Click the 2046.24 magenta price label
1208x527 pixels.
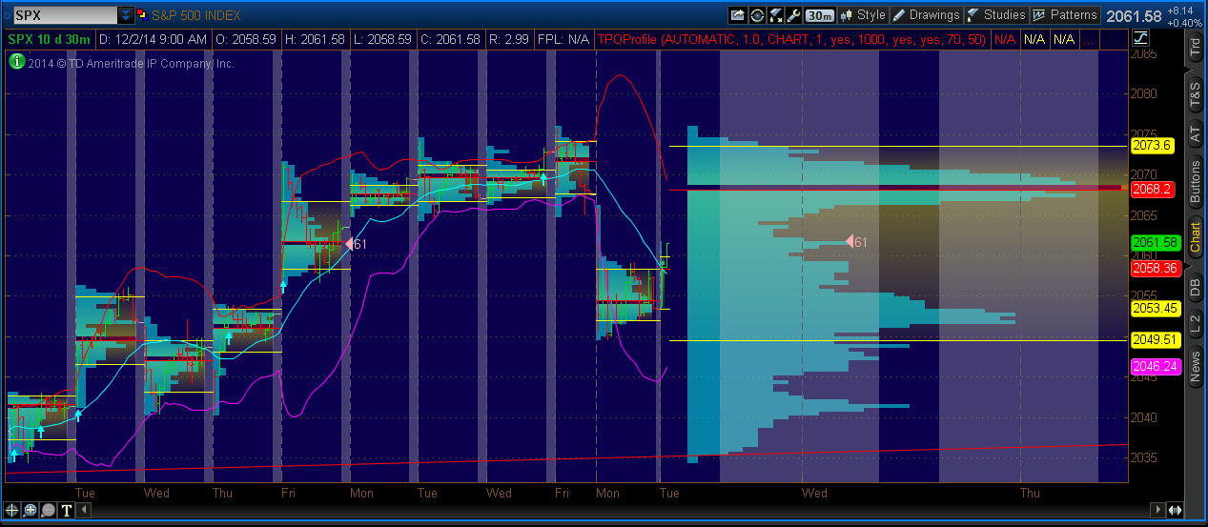point(1154,366)
